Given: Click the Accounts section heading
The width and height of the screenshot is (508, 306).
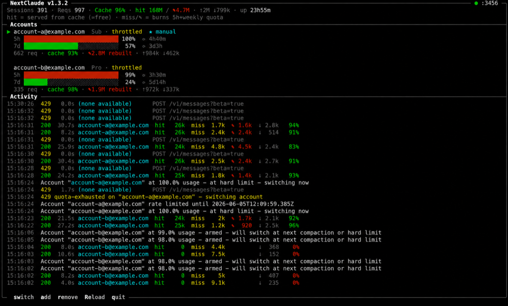Looking at the screenshot, I should [24, 24].
